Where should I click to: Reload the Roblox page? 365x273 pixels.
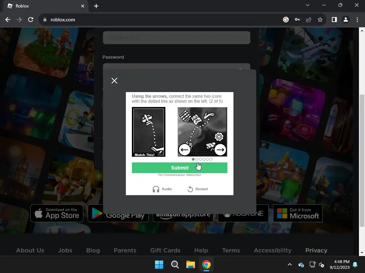tap(31, 20)
